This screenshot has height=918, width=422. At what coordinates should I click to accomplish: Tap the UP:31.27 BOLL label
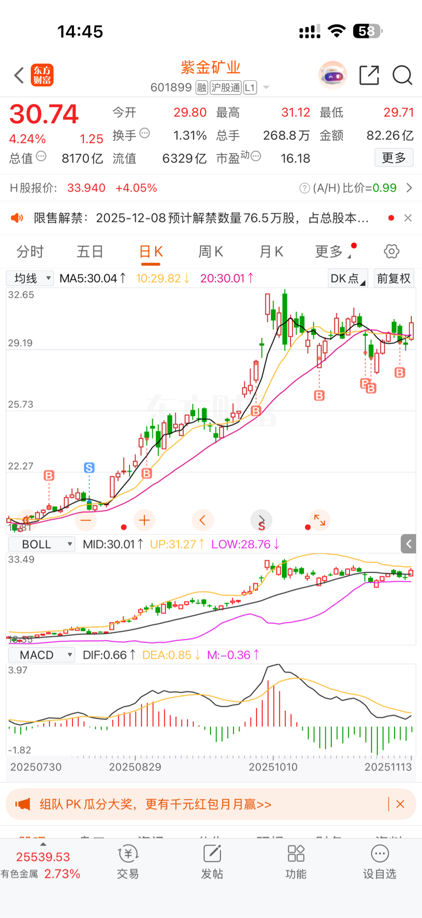[177, 545]
